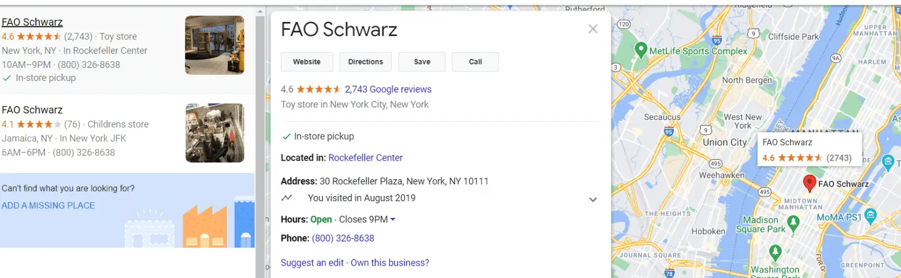Click the MetLife Sports Complex green marker
The height and width of the screenshot is (278, 901).
(641, 50)
